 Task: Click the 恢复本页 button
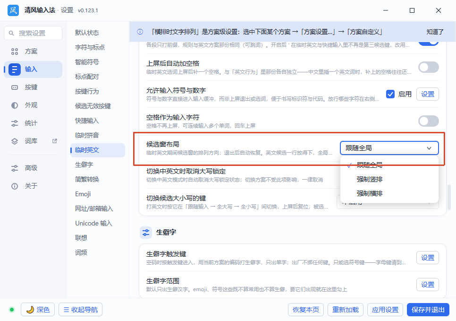pos(305,310)
